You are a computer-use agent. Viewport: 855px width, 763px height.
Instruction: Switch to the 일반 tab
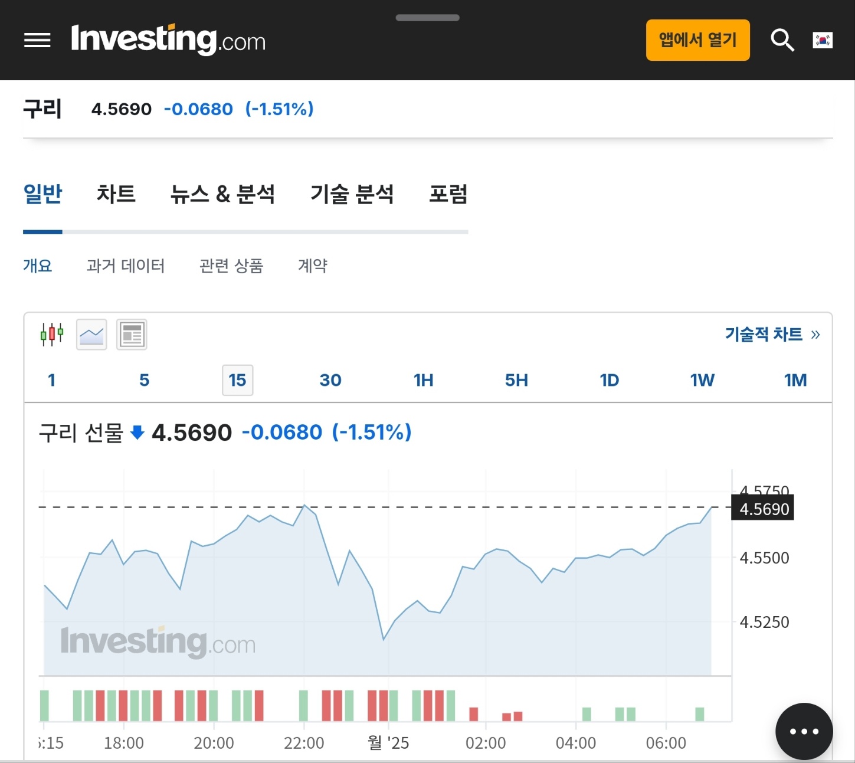coord(42,194)
